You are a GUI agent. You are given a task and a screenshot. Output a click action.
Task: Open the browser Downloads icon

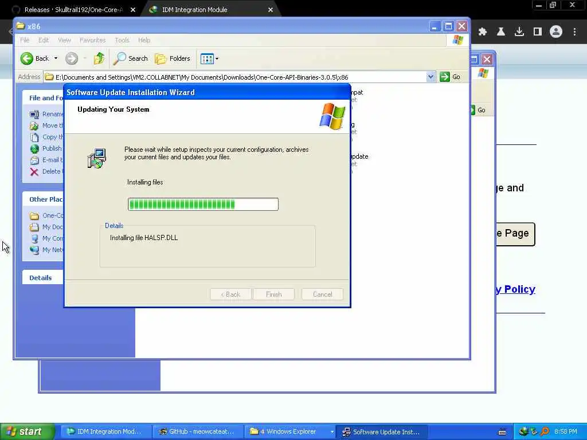tap(519, 32)
